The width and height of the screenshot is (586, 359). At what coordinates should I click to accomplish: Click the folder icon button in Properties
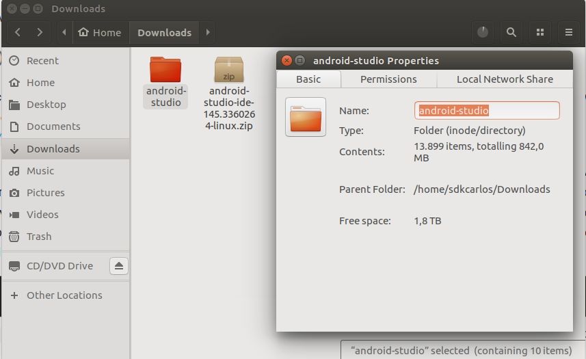click(306, 117)
